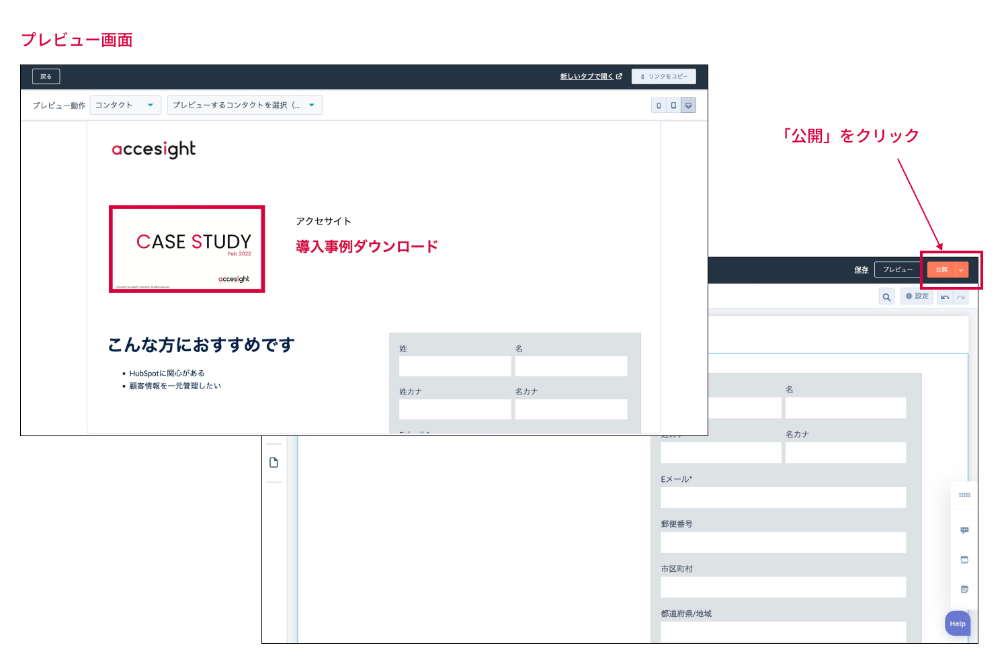This screenshot has height=672, width=1008.
Task: Click the 姓カナ input field in preview
Action: (455, 409)
